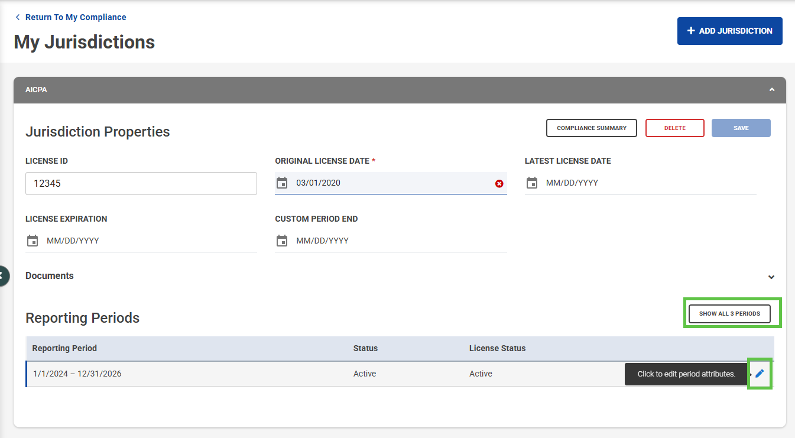The width and height of the screenshot is (795, 438).
Task: Show all 3 reporting periods
Action: point(729,314)
